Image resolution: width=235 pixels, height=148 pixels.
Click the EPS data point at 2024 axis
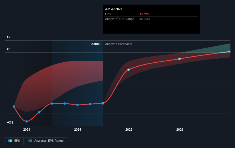tap(78, 105)
